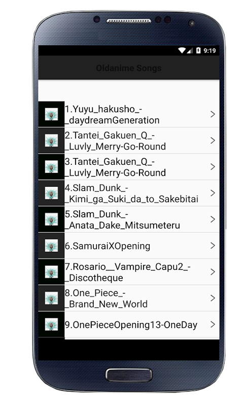Tap the battery charging icon
Viewport: 248px width, 407px height.
pyautogui.click(x=198, y=50)
